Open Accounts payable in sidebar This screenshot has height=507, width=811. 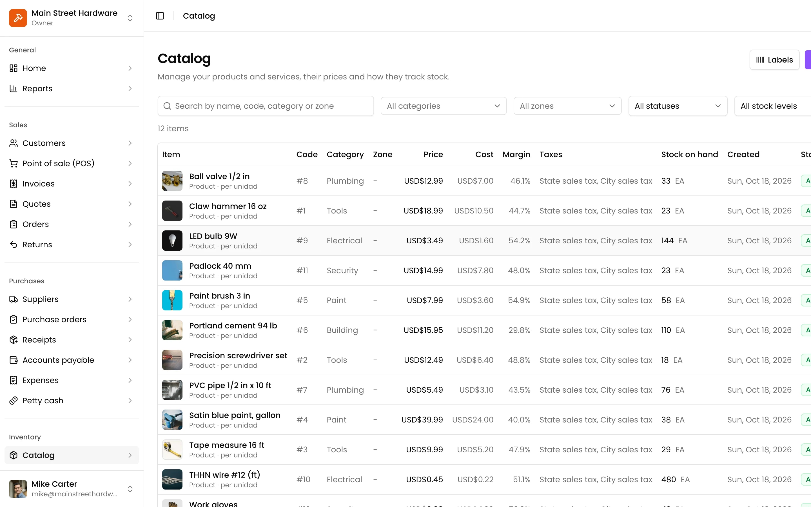(72, 360)
